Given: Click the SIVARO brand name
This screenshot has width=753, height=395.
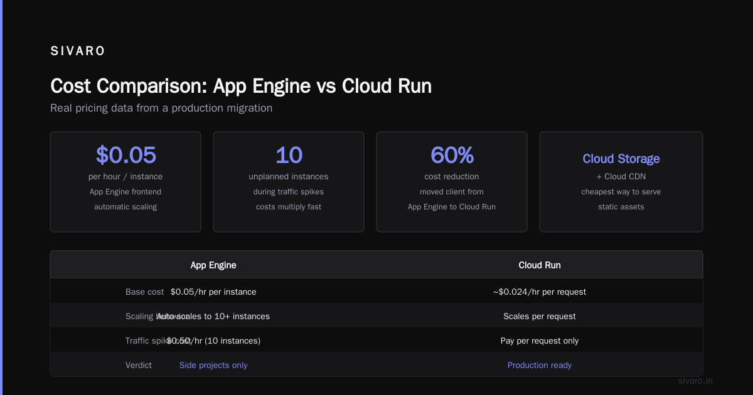Looking at the screenshot, I should tap(78, 51).
